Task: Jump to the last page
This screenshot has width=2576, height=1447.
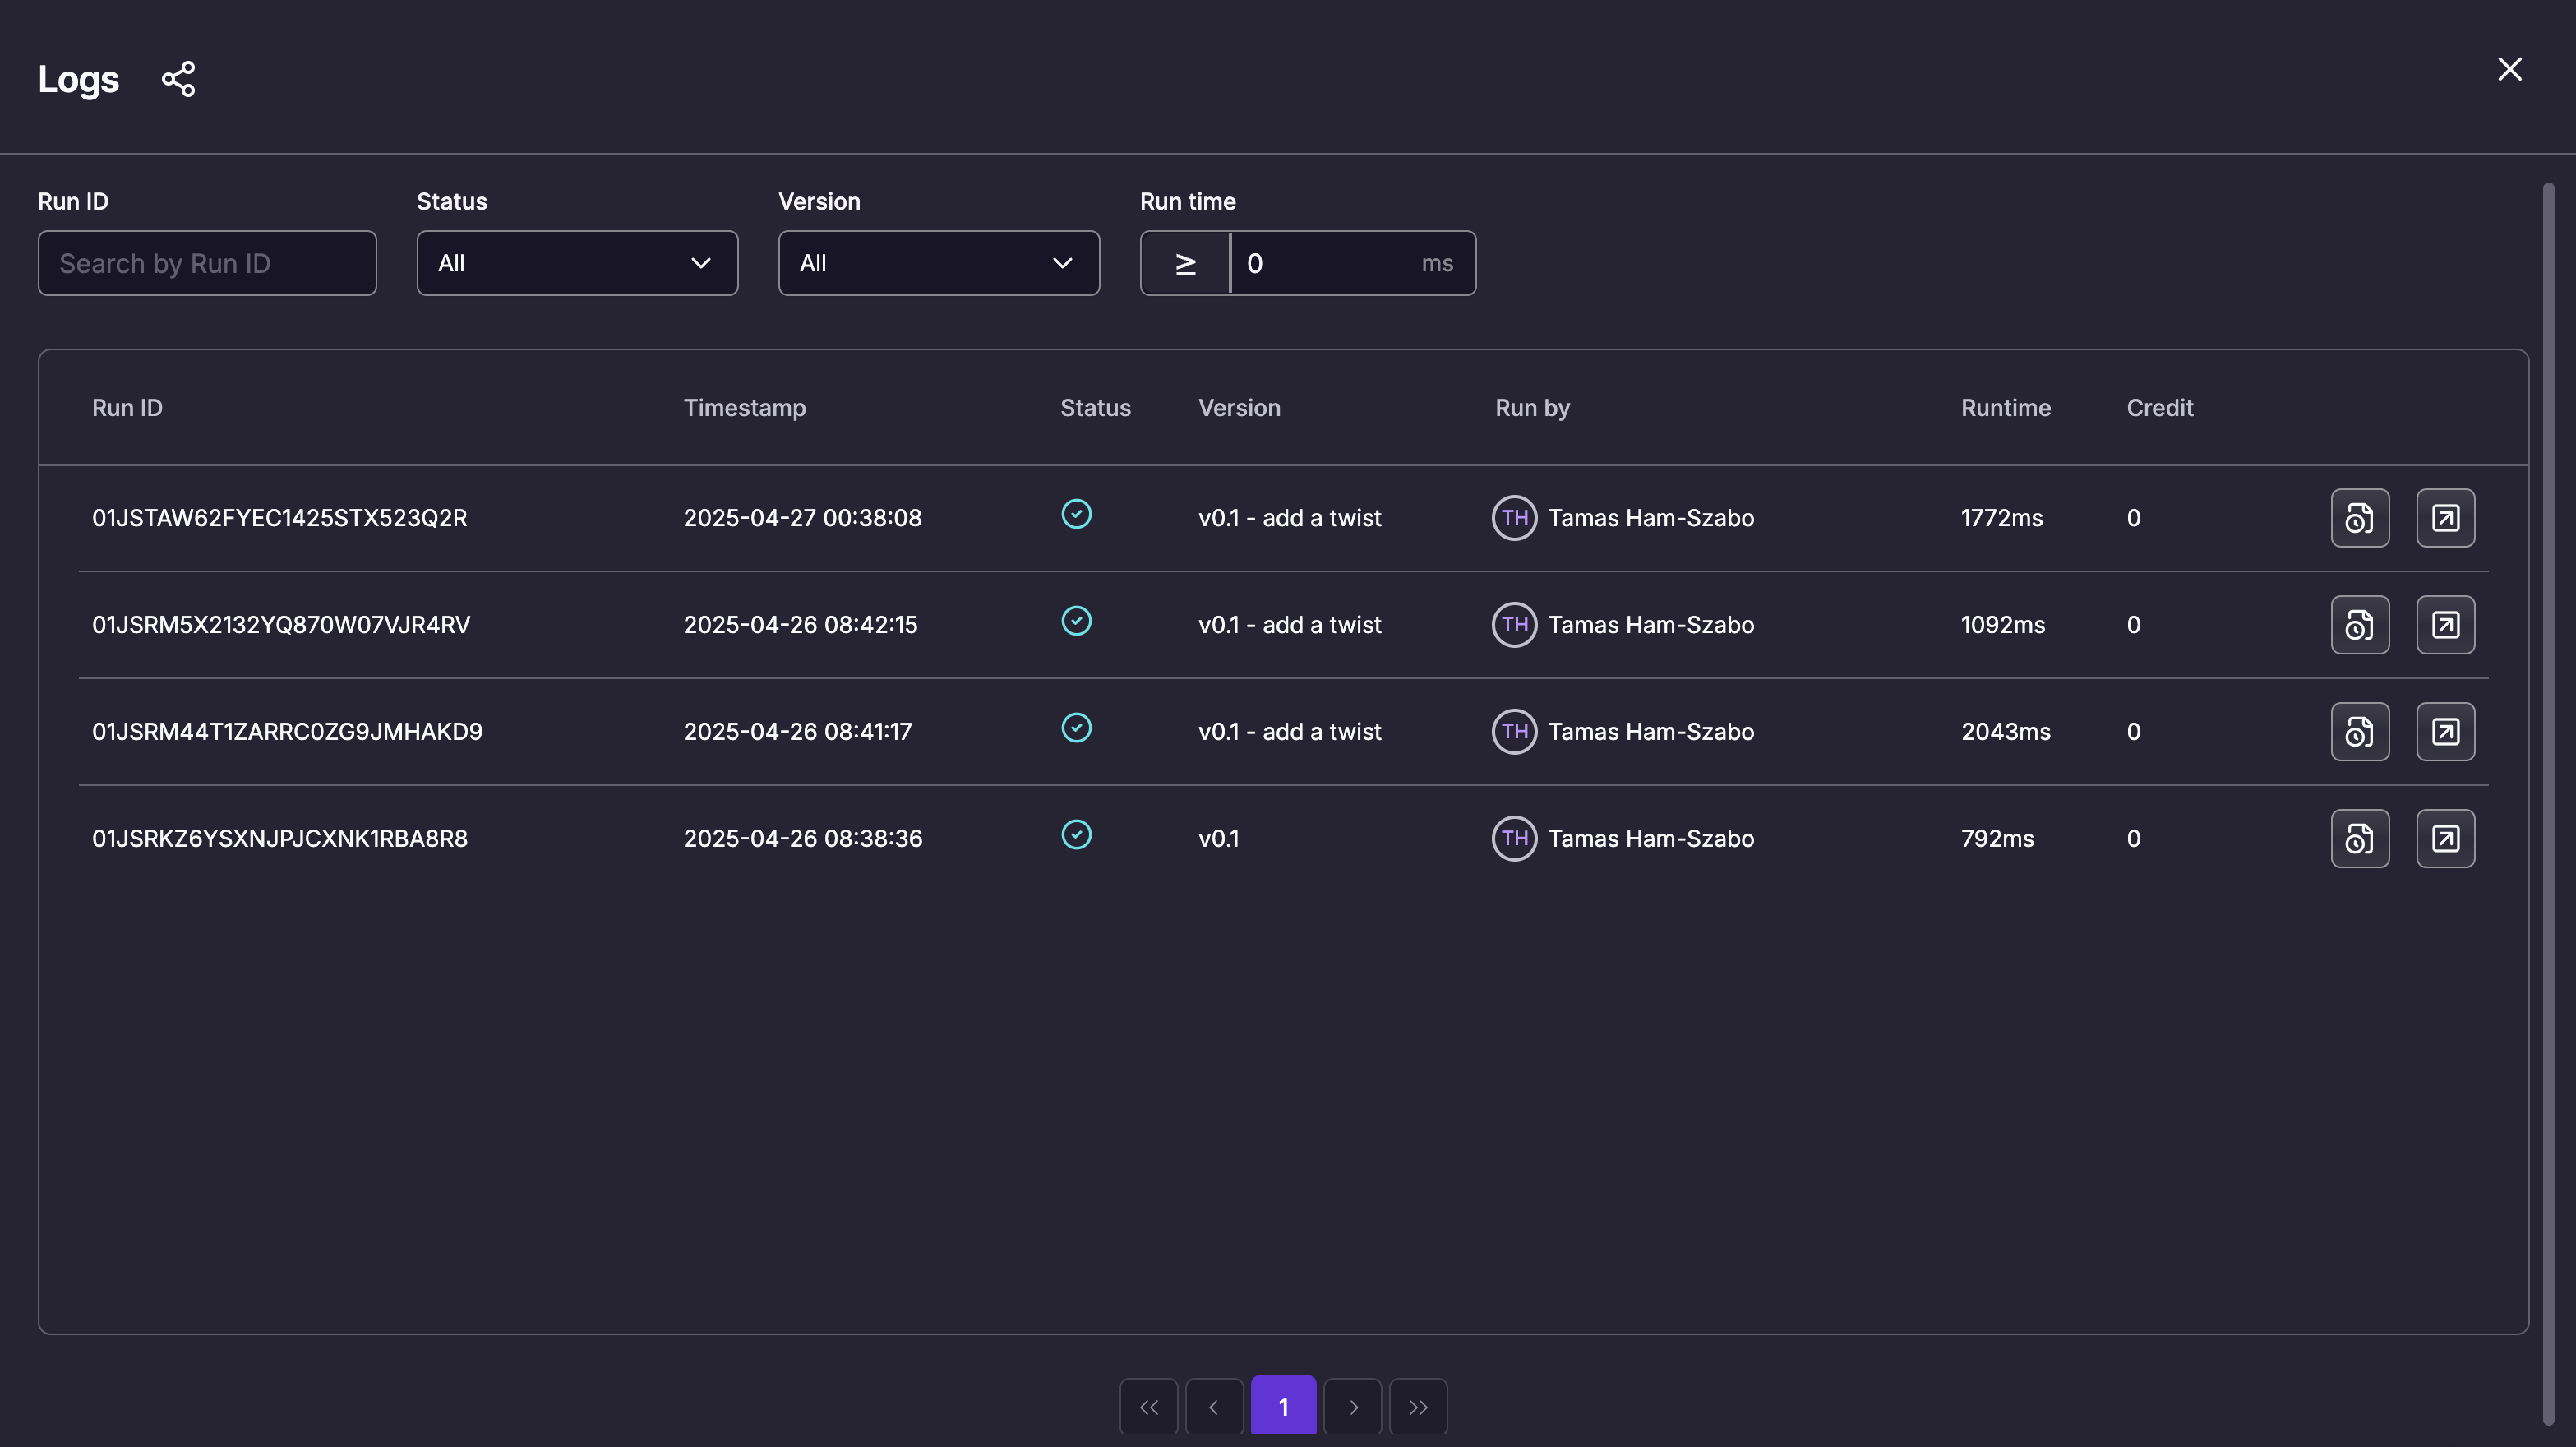Action: [1417, 1406]
